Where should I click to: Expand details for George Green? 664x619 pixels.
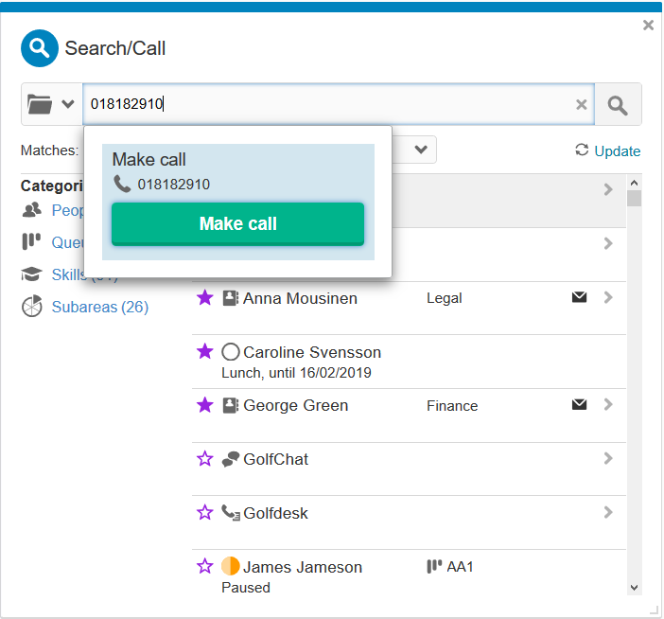click(608, 405)
